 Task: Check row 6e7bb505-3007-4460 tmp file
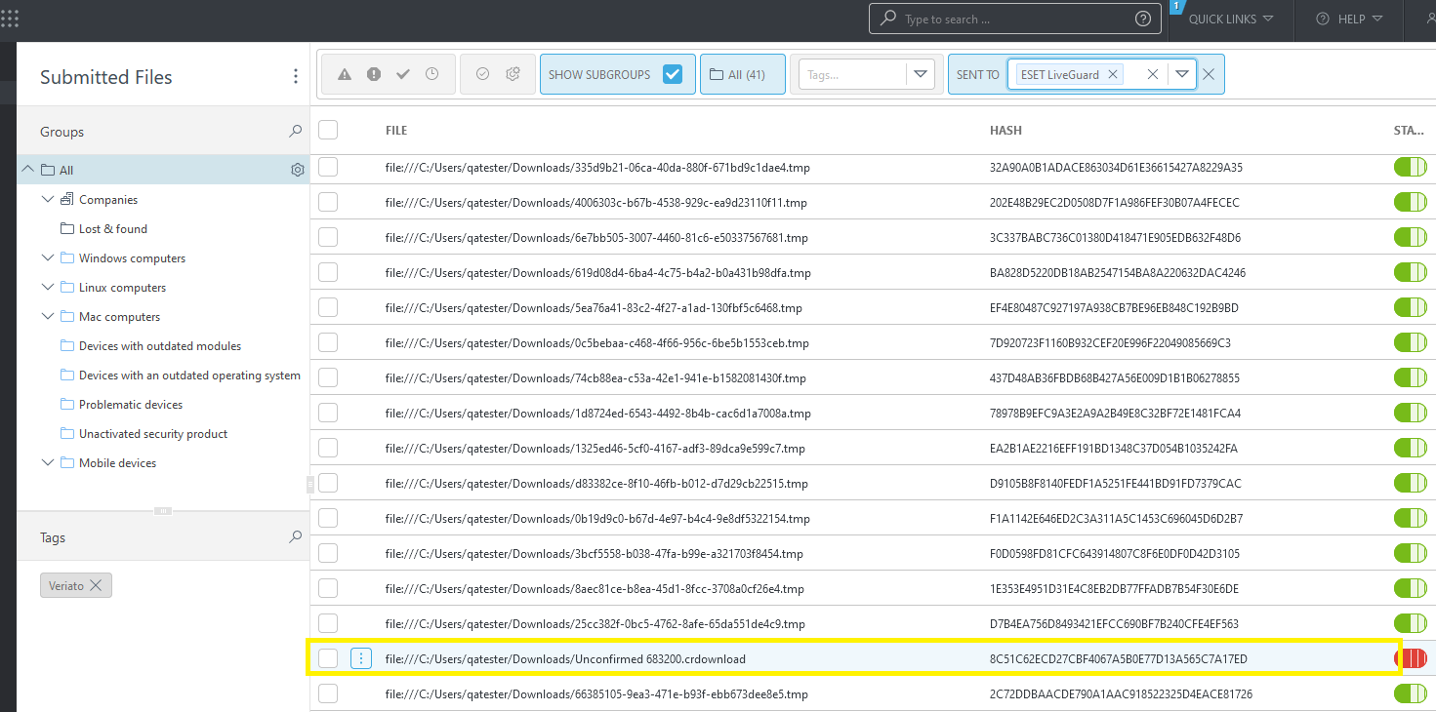[x=328, y=237]
